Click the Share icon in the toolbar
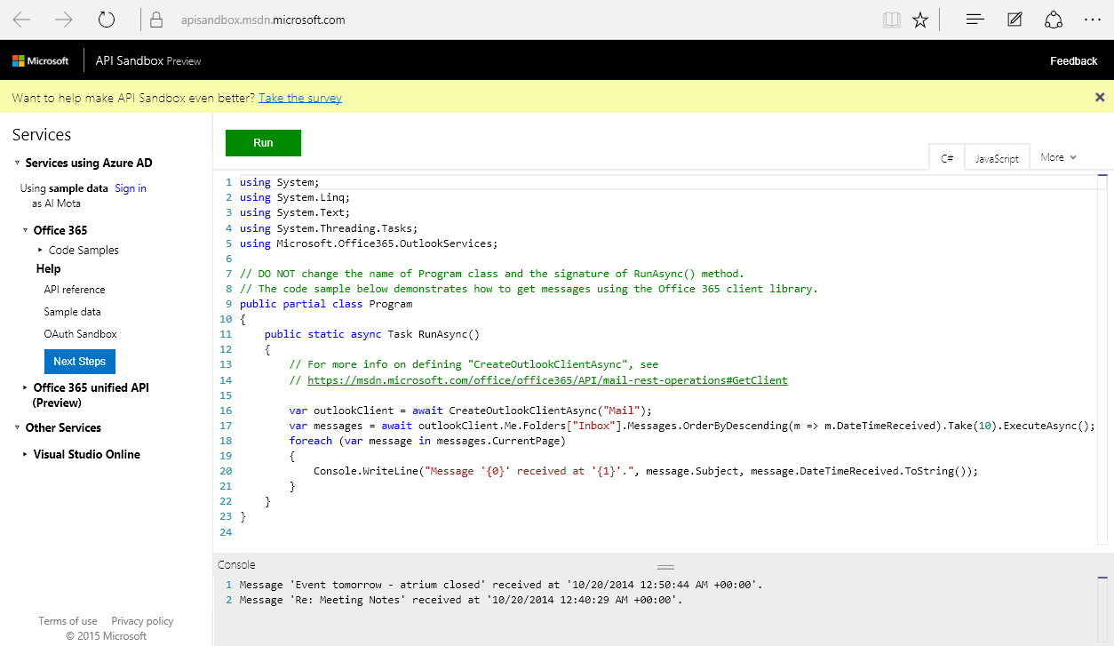 [x=1054, y=20]
